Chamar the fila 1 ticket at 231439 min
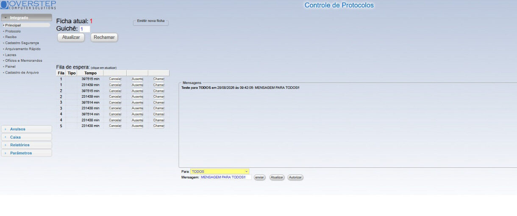The image size is (517, 216). [x=158, y=85]
